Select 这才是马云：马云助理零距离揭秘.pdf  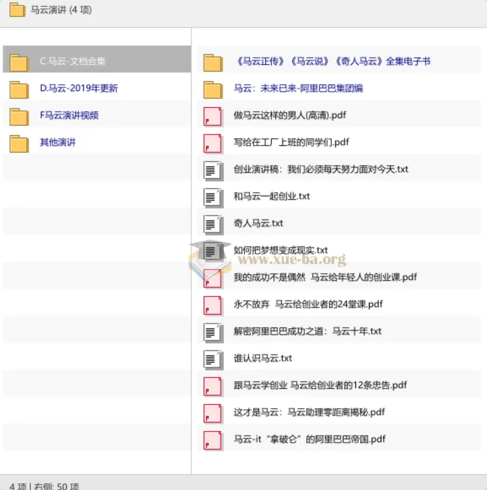click(x=309, y=412)
